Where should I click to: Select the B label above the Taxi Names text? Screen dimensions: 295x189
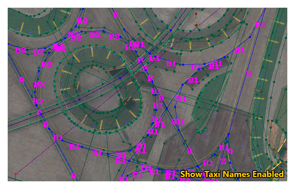pos(189,151)
